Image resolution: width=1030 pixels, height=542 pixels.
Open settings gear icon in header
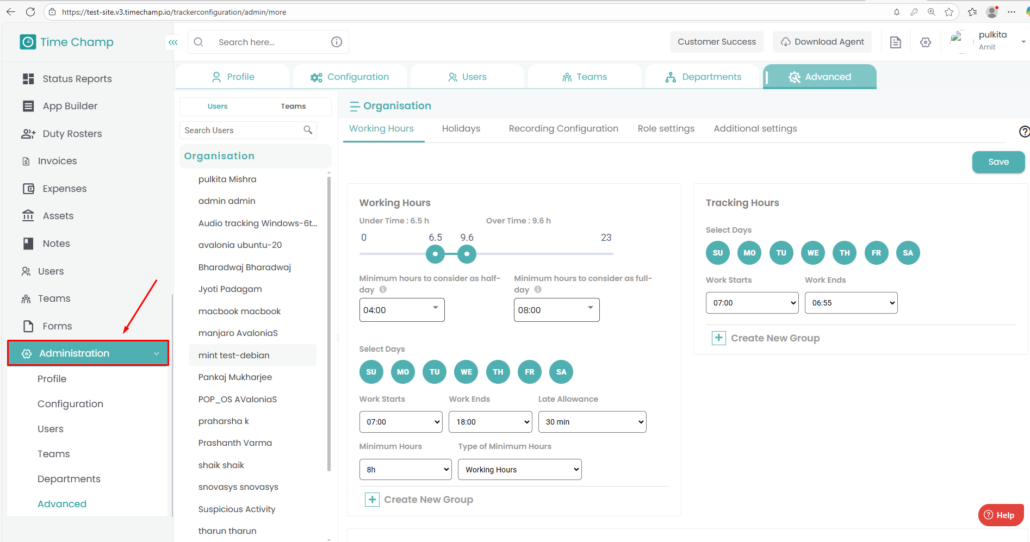(x=926, y=42)
